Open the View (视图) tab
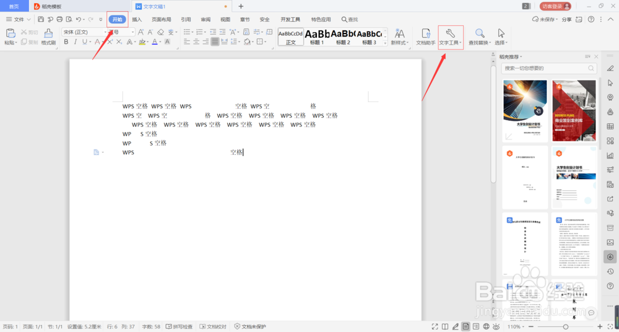Viewport: 619px width, 332px height. [x=225, y=19]
